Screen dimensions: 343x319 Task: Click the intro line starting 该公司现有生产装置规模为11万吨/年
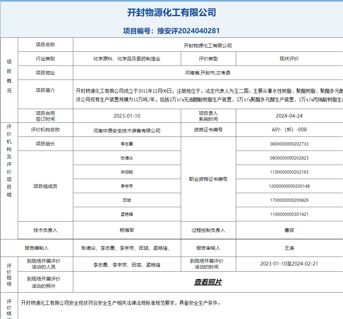tap(209, 100)
